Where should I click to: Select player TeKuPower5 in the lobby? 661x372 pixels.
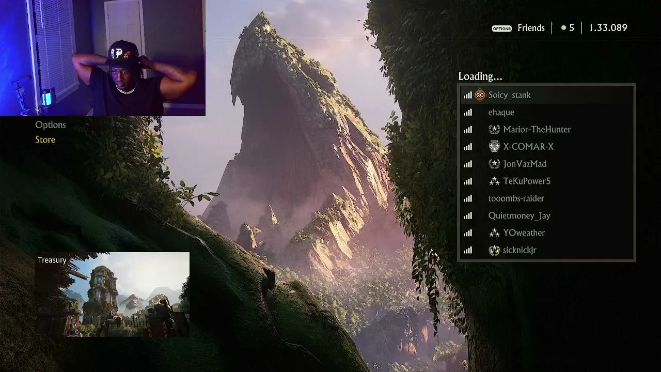coord(547,181)
